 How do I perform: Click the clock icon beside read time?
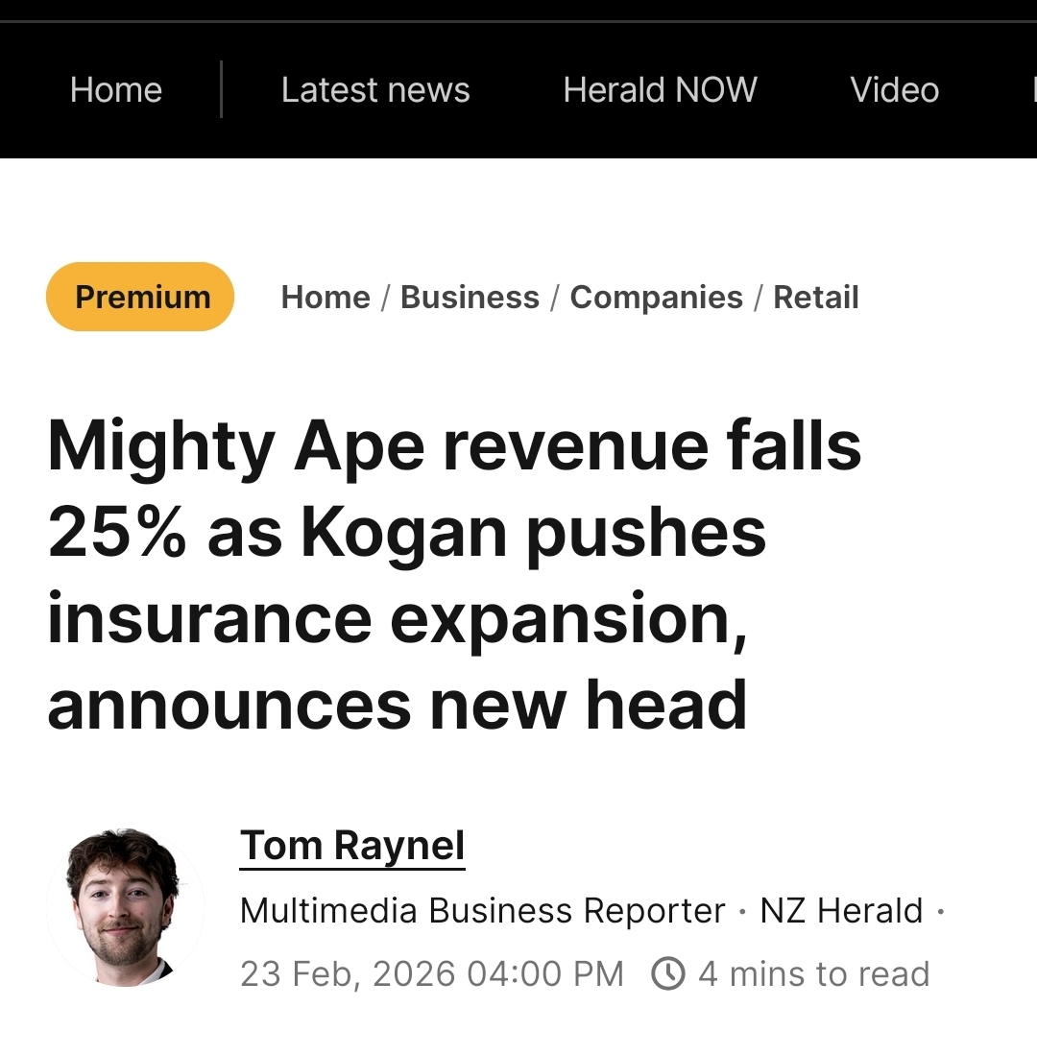667,973
